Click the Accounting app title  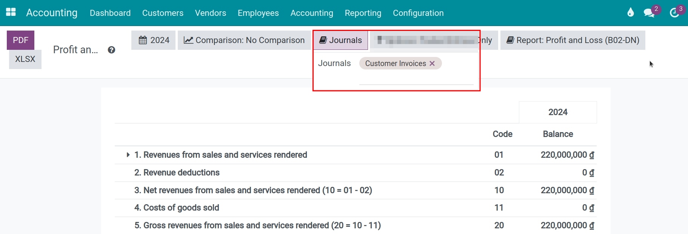52,13
